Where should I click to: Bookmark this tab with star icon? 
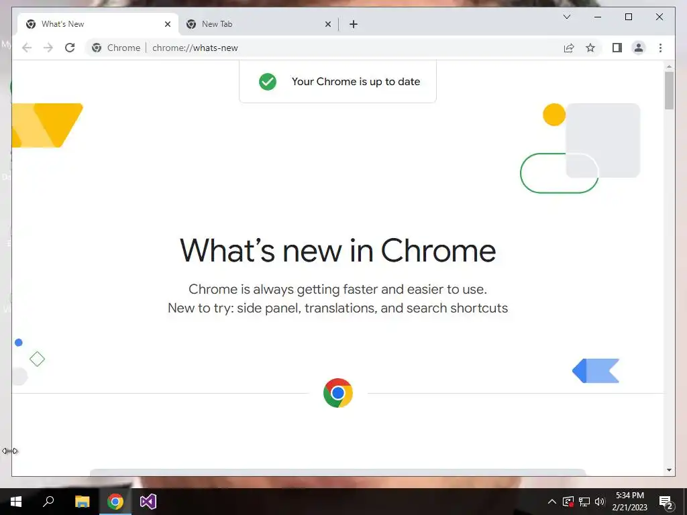pos(590,48)
